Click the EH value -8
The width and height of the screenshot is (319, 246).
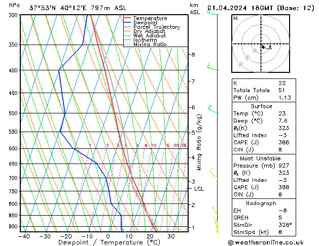click(x=282, y=211)
